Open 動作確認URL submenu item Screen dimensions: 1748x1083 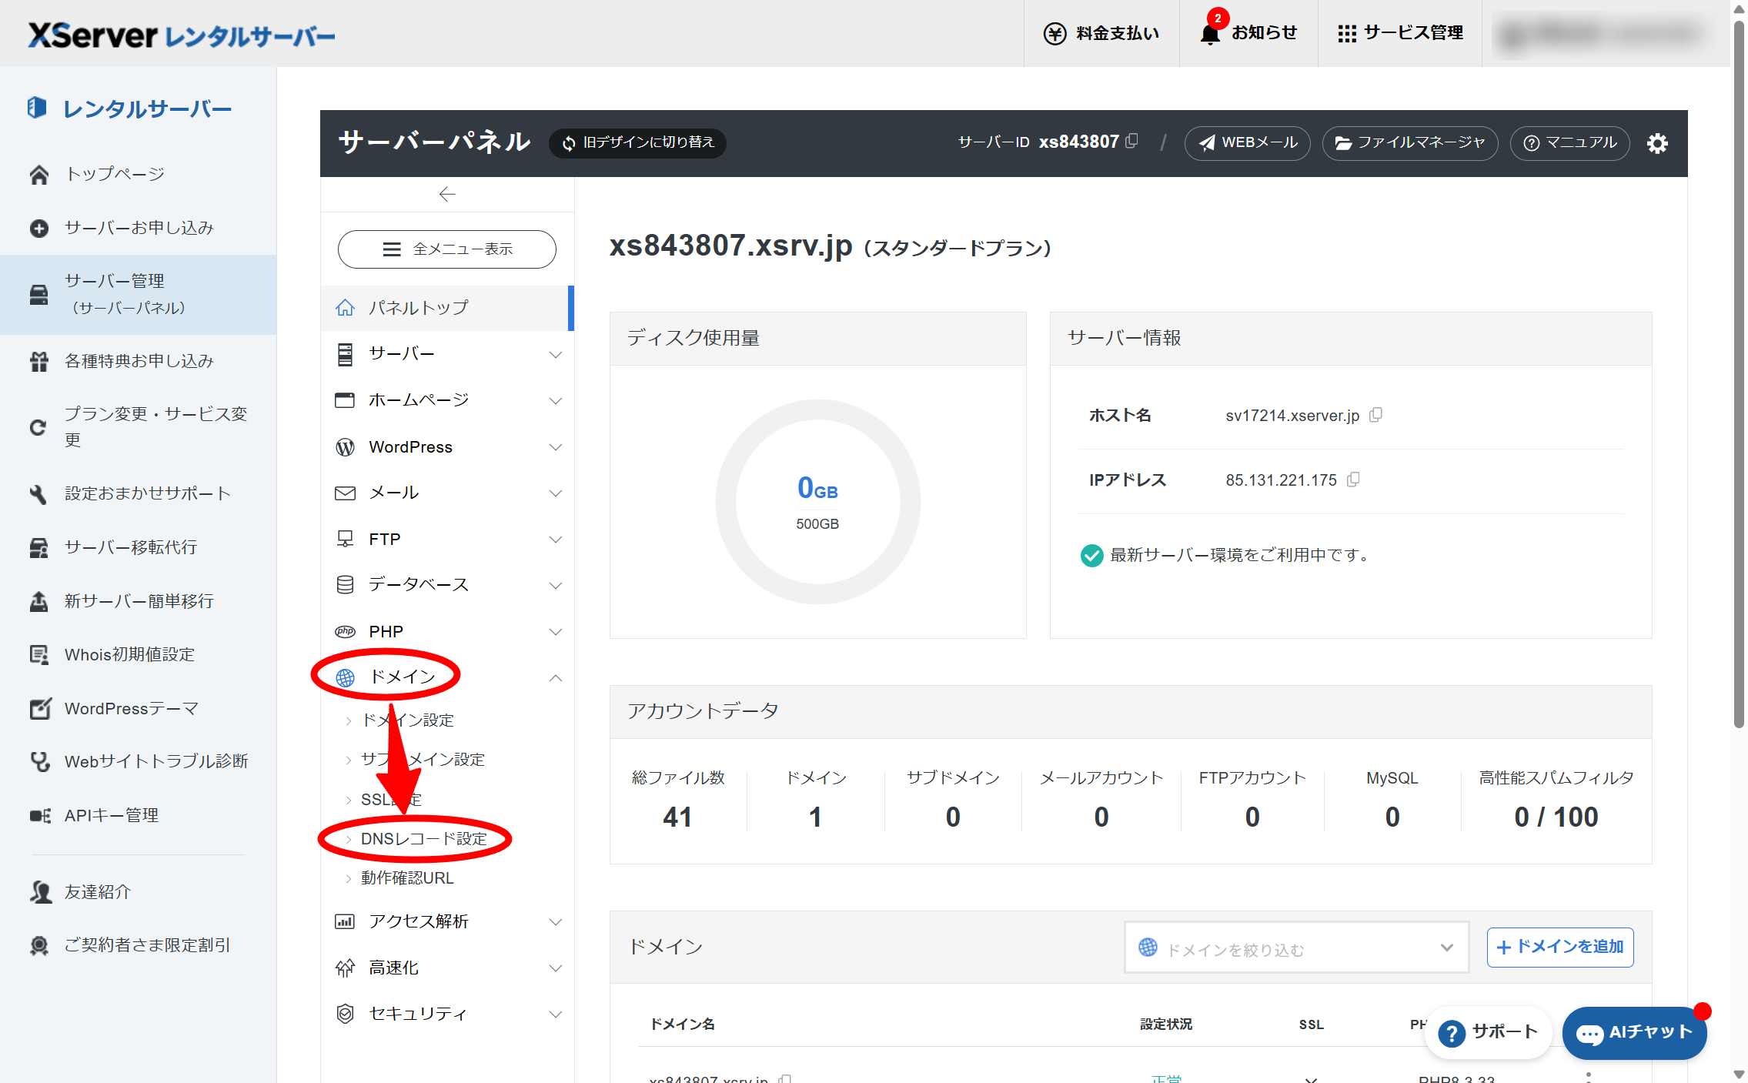(407, 878)
